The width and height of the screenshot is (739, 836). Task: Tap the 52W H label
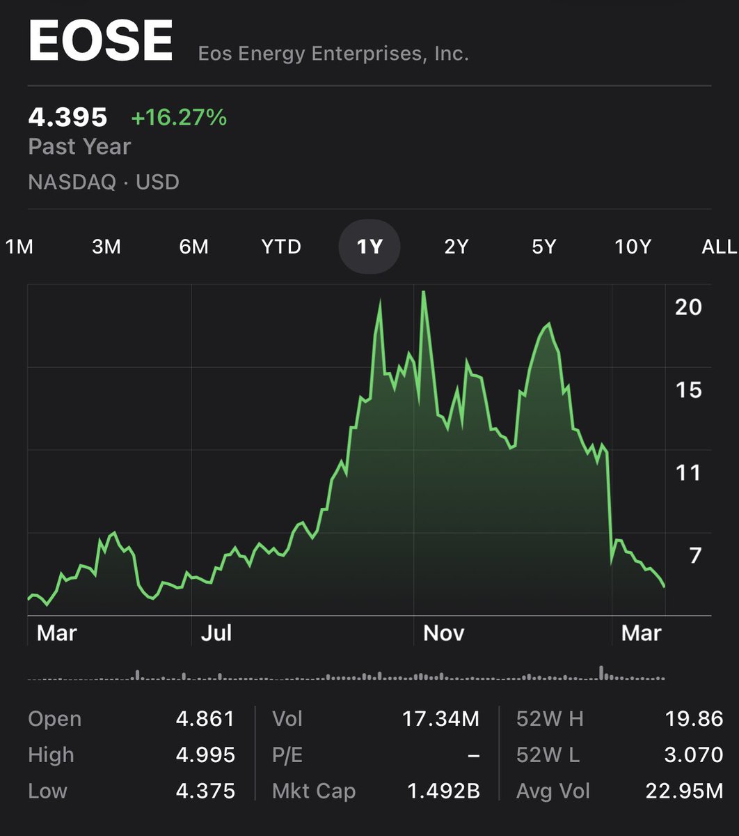tap(550, 718)
